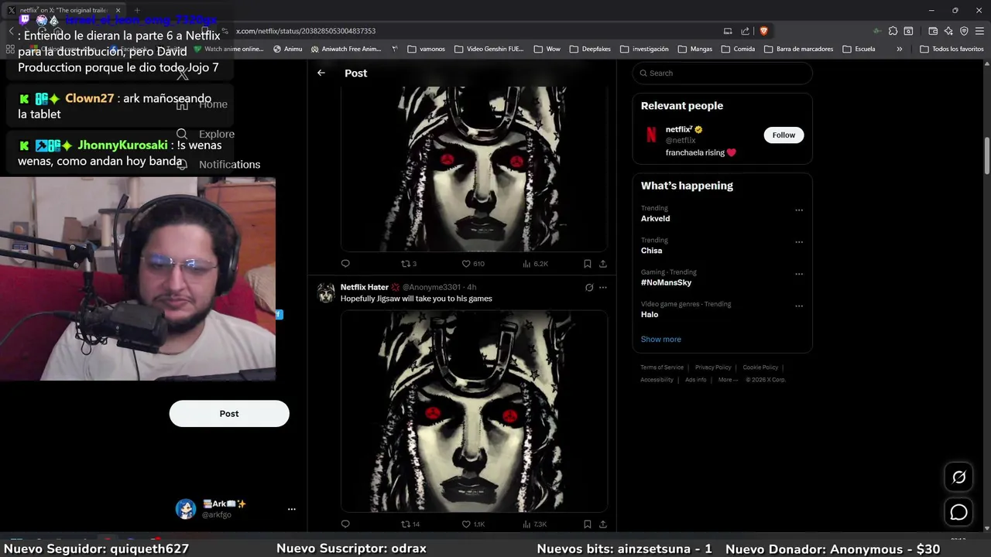This screenshot has width=991, height=557.
Task: Close the netflix on X tab
Action: pyautogui.click(x=118, y=10)
